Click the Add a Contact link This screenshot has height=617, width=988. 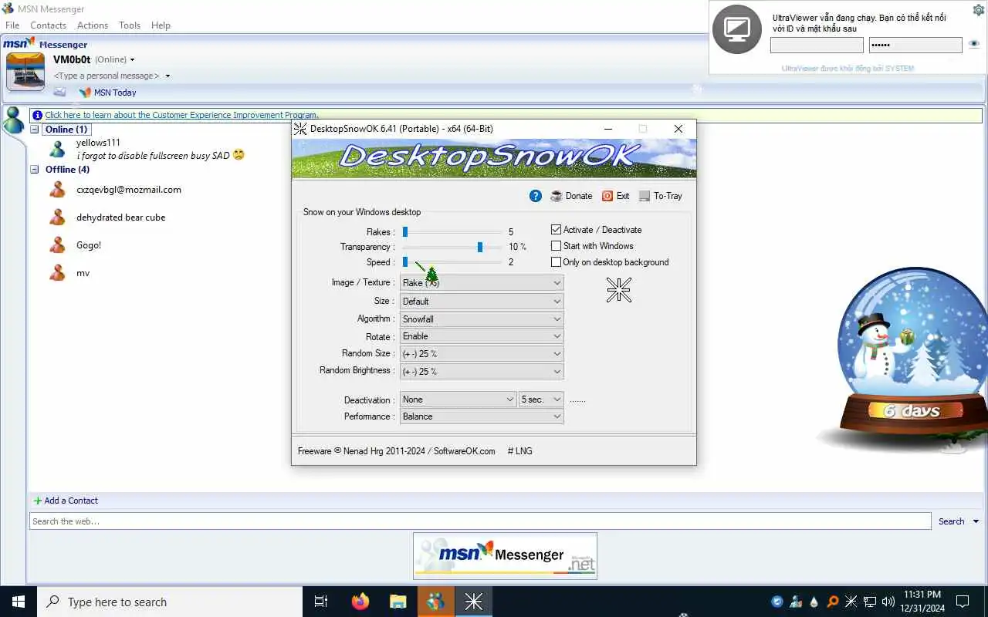[x=71, y=501]
